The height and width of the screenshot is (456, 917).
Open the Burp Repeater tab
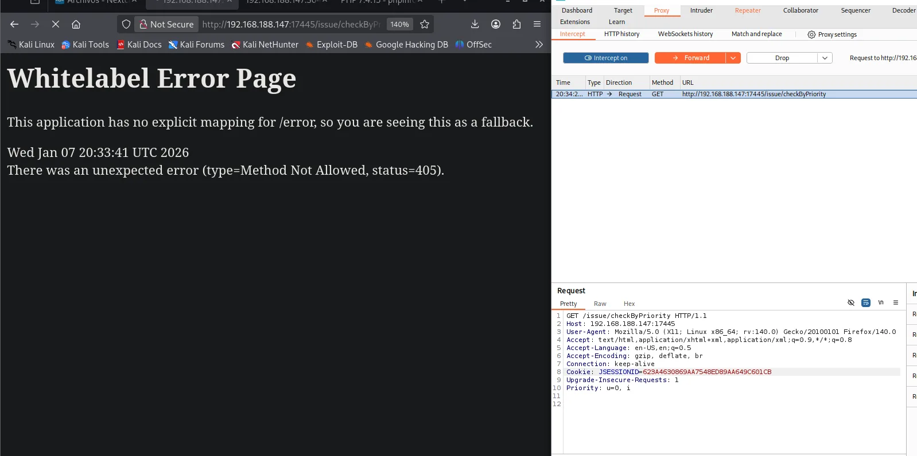tap(748, 10)
